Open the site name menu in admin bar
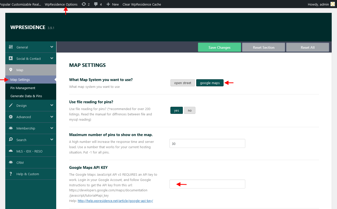Screen dimensions: 337x209 pos(21,4)
